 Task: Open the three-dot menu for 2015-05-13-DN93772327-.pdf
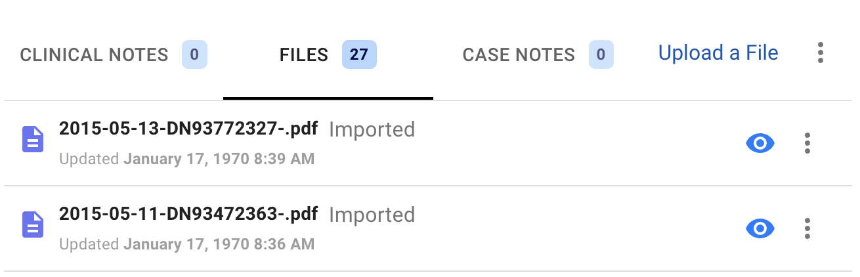807,143
